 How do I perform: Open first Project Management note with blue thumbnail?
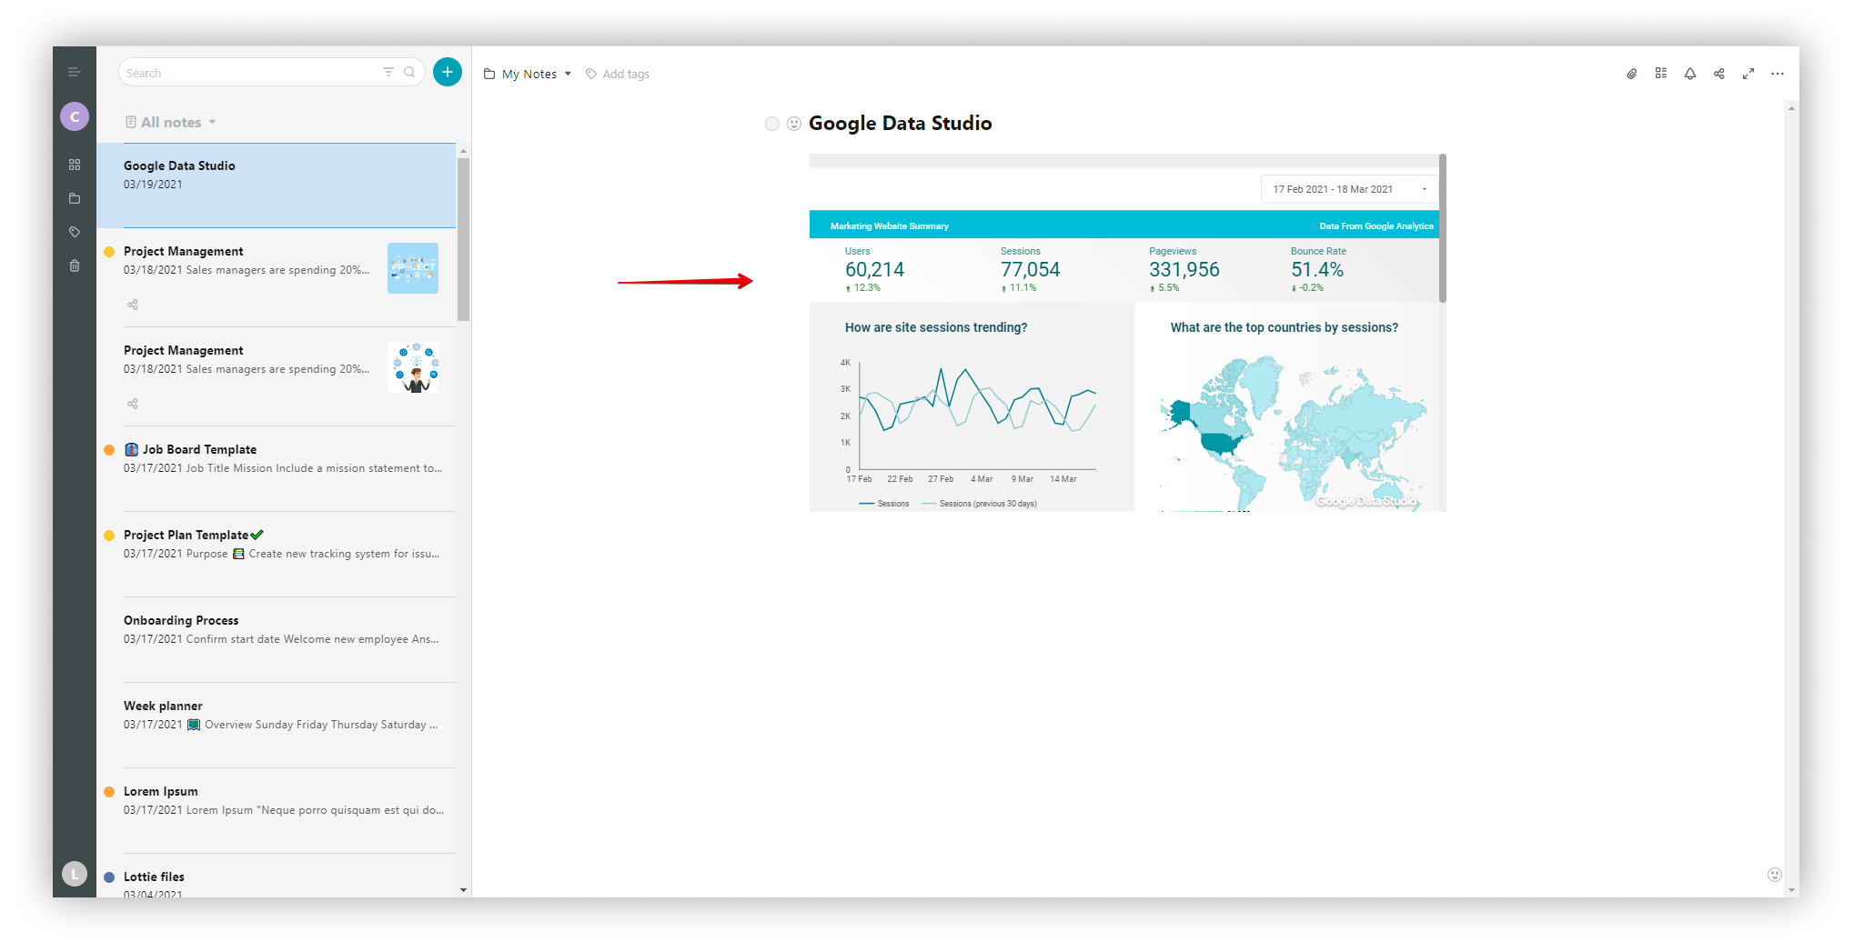tap(277, 277)
